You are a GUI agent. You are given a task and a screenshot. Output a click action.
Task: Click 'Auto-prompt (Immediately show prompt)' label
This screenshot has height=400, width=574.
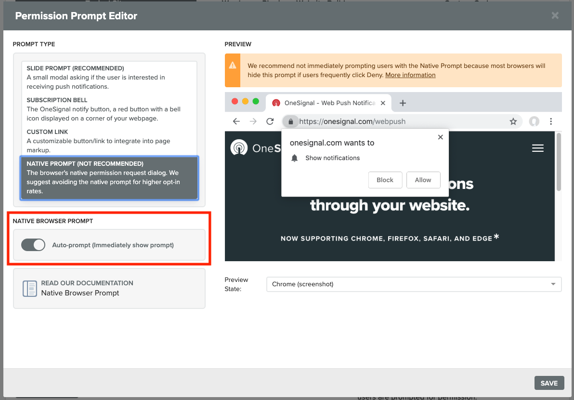pos(113,245)
